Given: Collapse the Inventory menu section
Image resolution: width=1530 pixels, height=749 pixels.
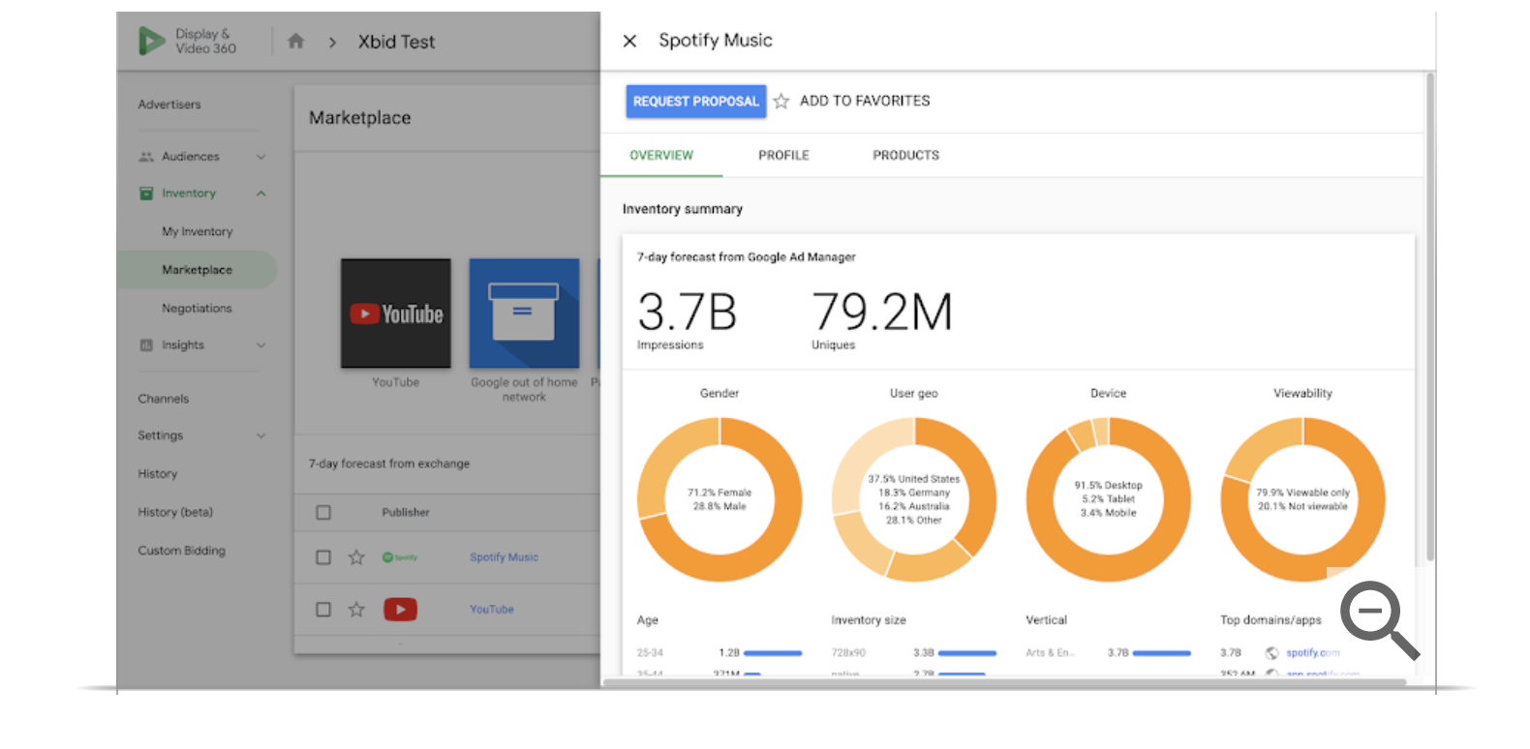Looking at the screenshot, I should (x=260, y=194).
